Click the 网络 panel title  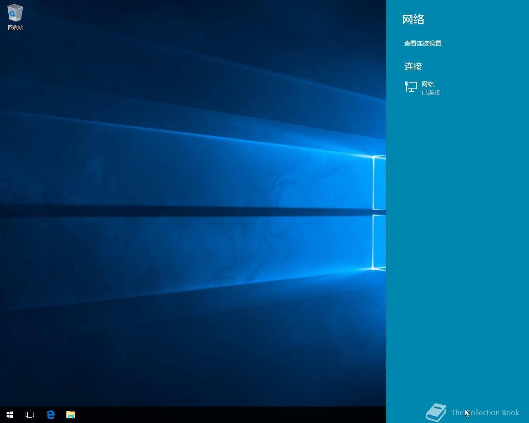[x=413, y=19]
